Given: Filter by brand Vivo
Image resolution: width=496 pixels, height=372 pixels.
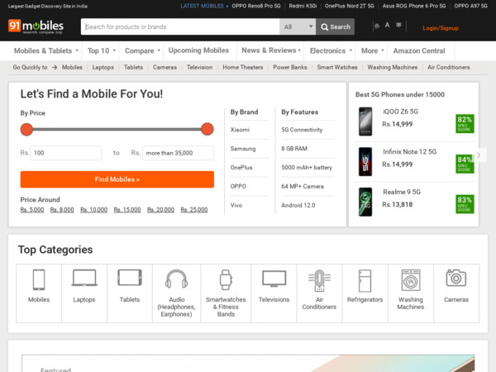Looking at the screenshot, I should [236, 205].
